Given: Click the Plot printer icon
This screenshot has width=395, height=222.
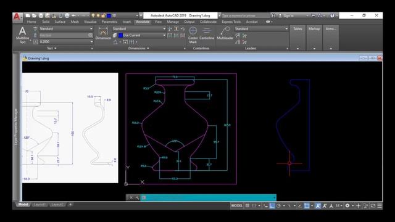Looking at the screenshot, I should coord(67,15).
